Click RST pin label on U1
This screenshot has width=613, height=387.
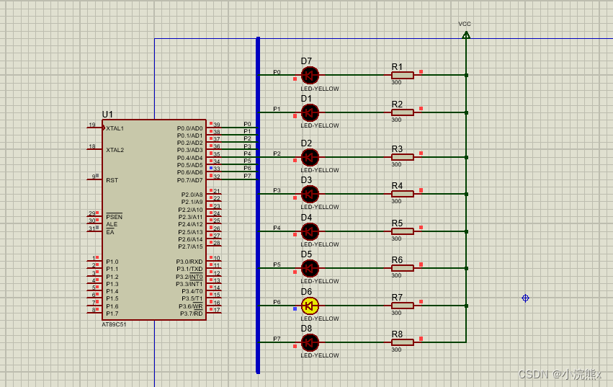pos(112,180)
